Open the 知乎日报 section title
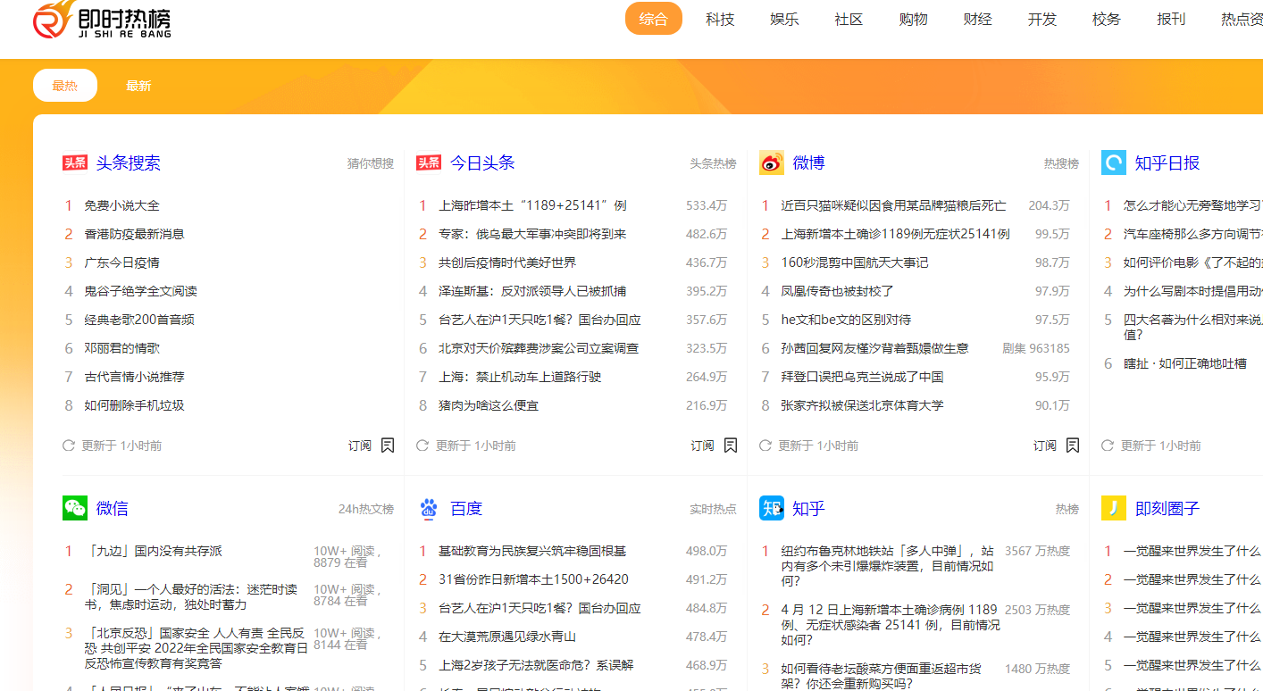Image resolution: width=1263 pixels, height=691 pixels. [x=1167, y=162]
